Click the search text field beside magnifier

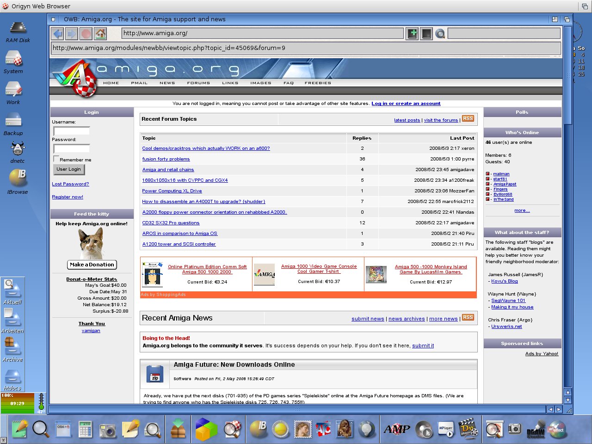pyautogui.click(x=504, y=33)
